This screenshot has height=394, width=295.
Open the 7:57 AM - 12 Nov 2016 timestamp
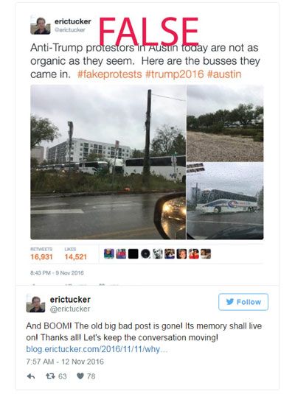65,362
